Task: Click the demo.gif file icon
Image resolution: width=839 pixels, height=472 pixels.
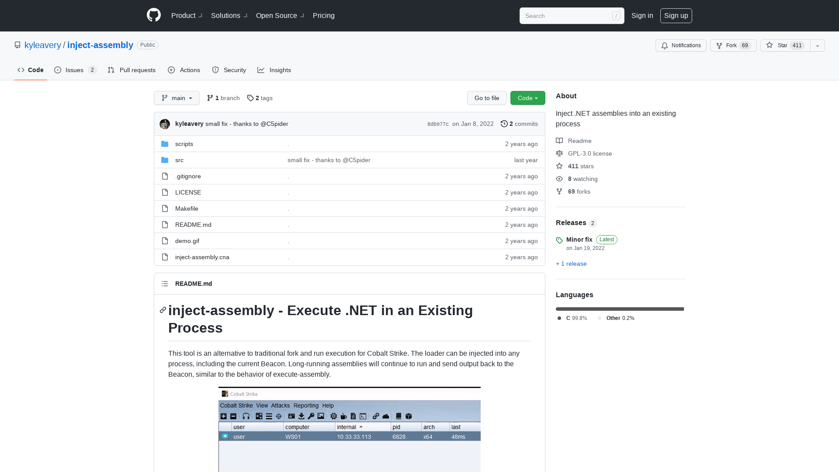Action: click(x=165, y=241)
